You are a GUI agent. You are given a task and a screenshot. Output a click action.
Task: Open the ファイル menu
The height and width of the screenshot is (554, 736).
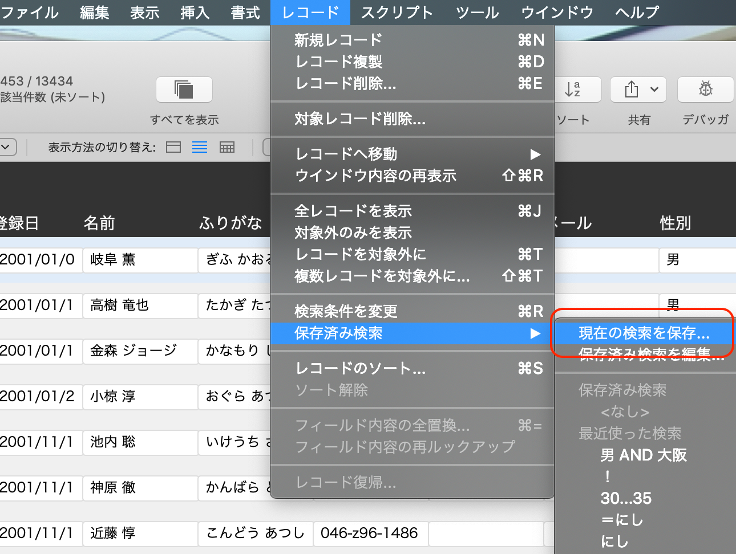click(x=30, y=13)
